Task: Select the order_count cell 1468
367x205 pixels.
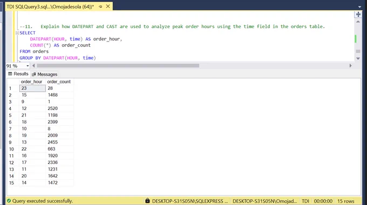Action: [x=59, y=95]
